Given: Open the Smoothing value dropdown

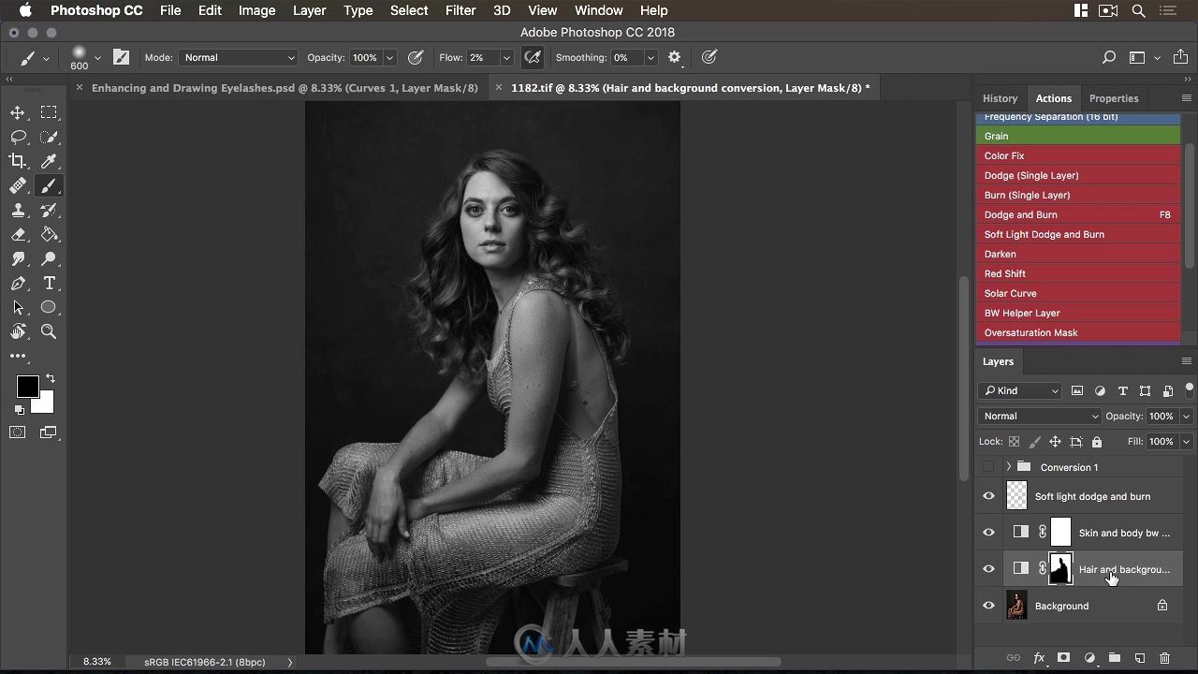Looking at the screenshot, I should [650, 57].
